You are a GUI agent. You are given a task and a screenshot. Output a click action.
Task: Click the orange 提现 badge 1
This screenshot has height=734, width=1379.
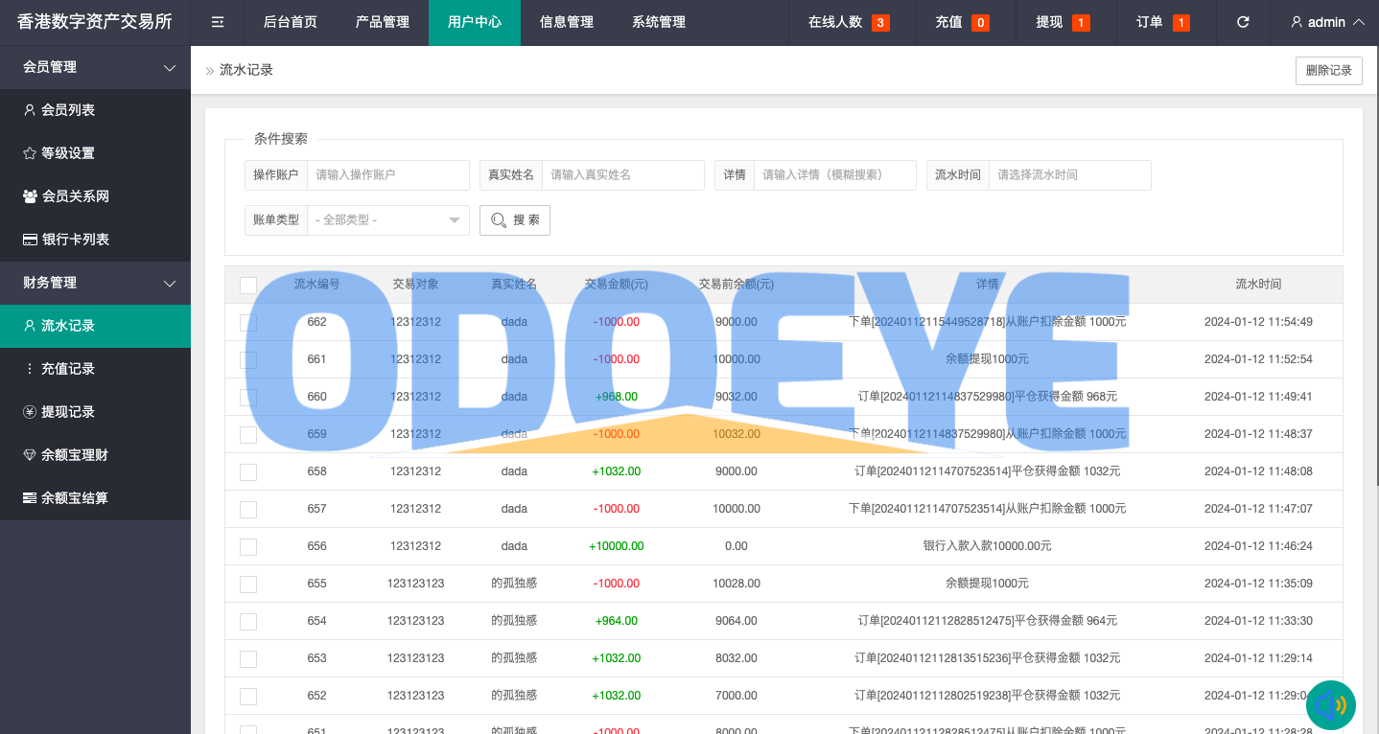click(x=1081, y=23)
